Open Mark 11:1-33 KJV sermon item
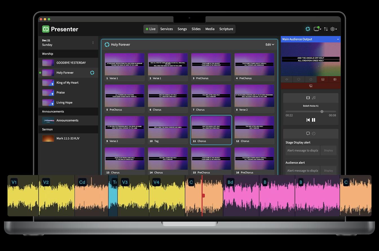This screenshot has height=251, width=379. click(68, 138)
